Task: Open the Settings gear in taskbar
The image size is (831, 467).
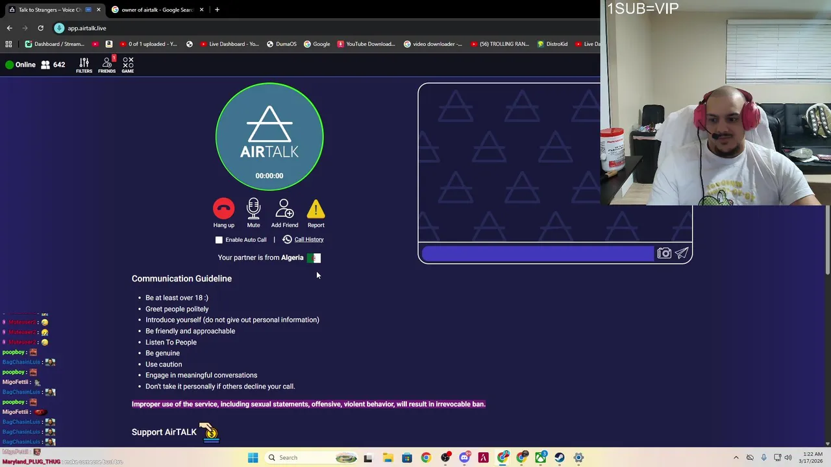Action: [x=578, y=458]
